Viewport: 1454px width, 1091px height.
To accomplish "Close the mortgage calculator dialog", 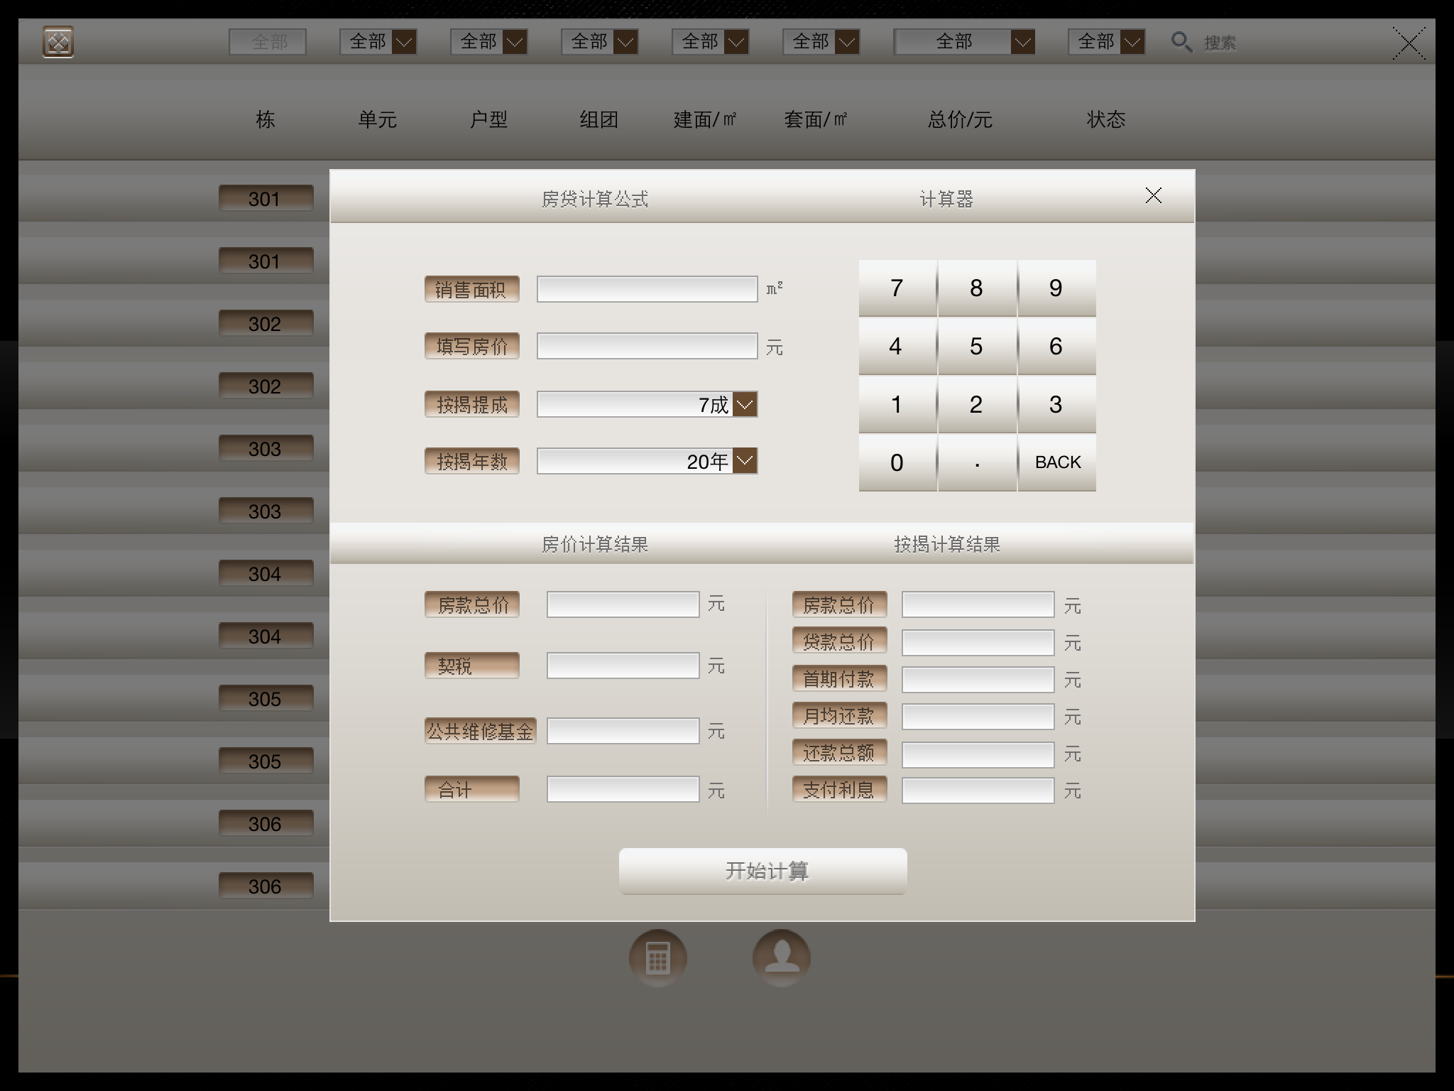I will (x=1154, y=195).
